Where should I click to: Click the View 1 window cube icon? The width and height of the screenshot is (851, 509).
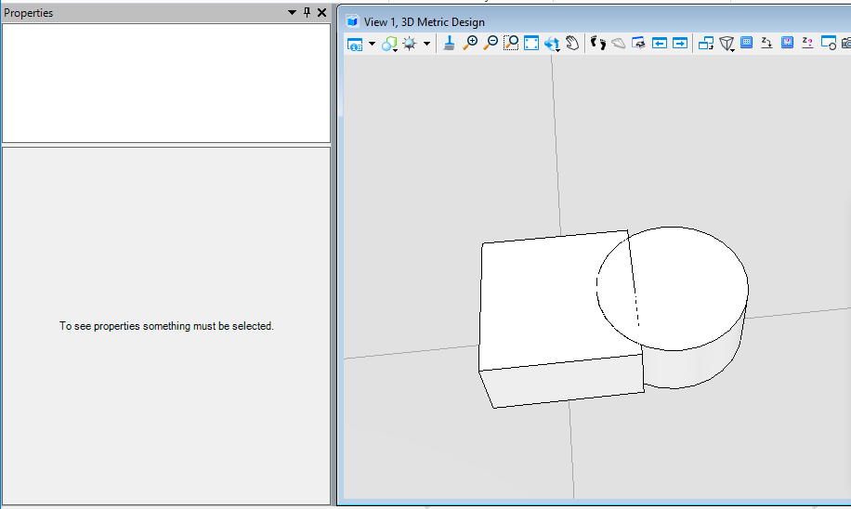tap(352, 21)
